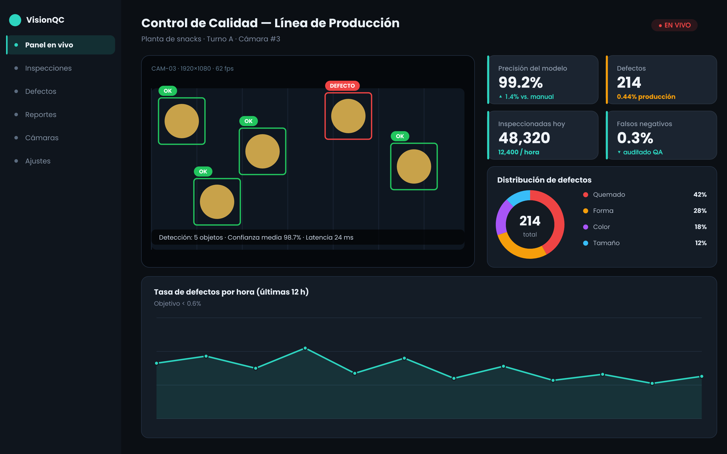
Task: Click the 12,400 / hora text
Action: tap(518, 152)
